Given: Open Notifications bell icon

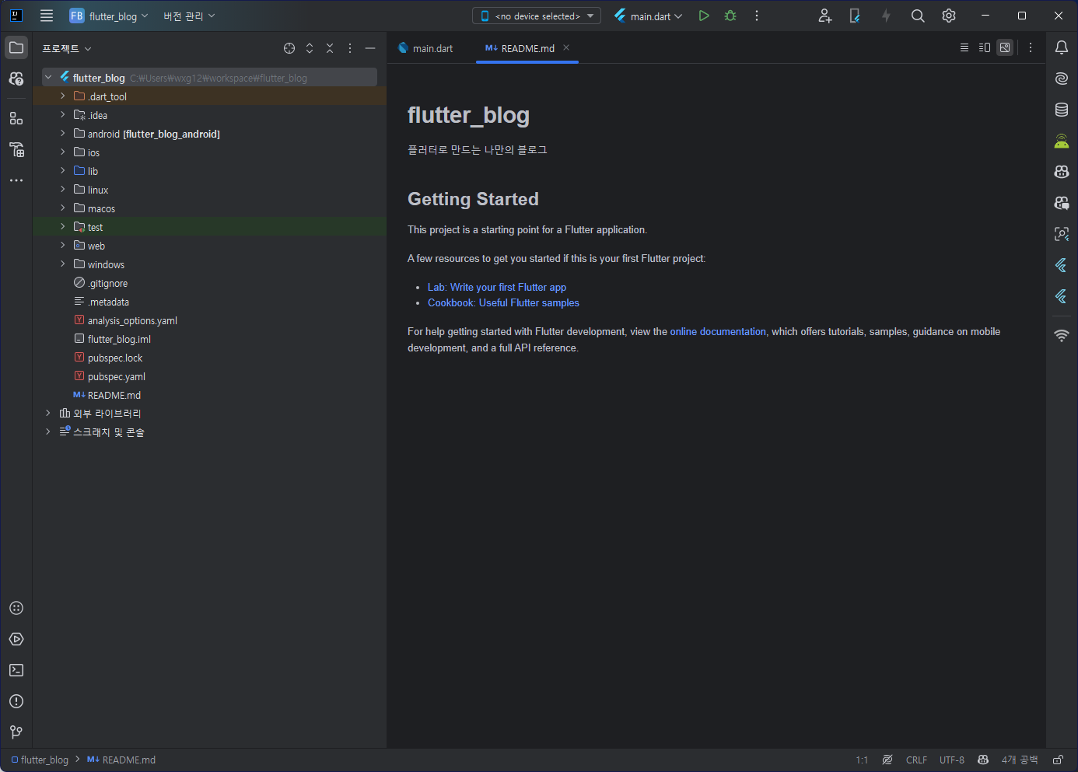Looking at the screenshot, I should click(1062, 47).
